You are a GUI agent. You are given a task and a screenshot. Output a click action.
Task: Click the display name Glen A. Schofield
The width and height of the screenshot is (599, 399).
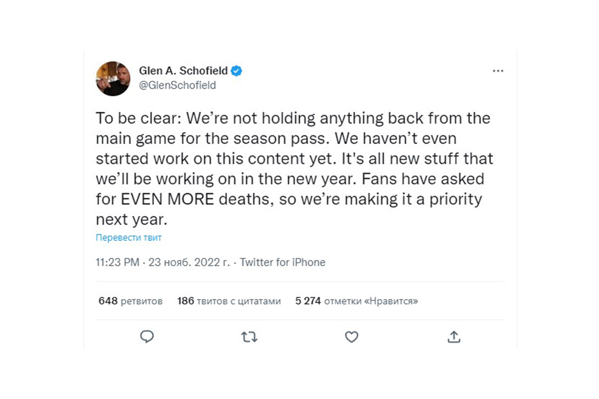point(183,71)
